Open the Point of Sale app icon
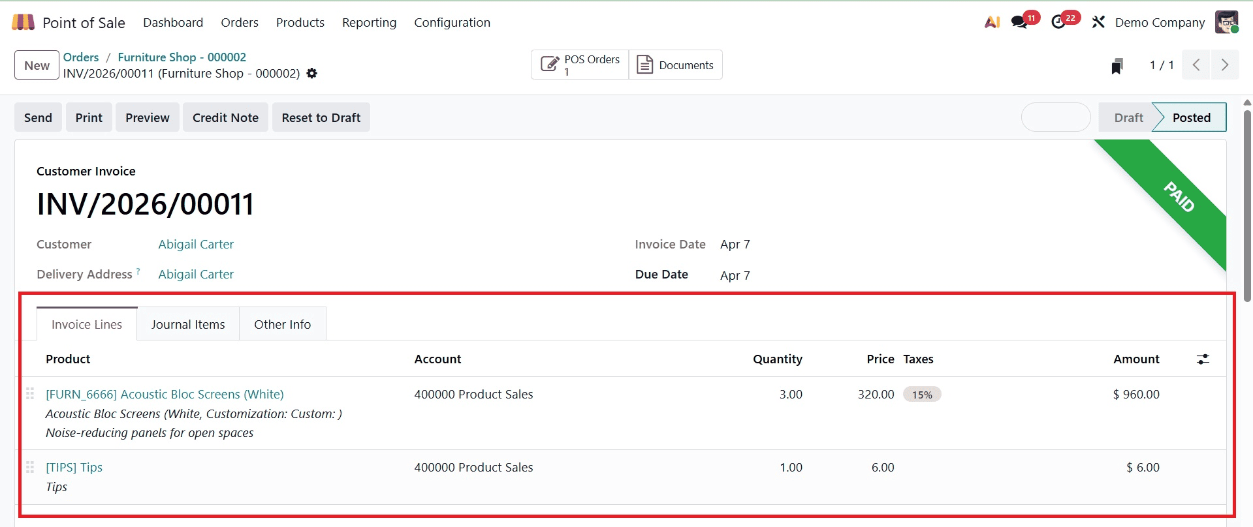This screenshot has height=527, width=1253. [x=23, y=22]
